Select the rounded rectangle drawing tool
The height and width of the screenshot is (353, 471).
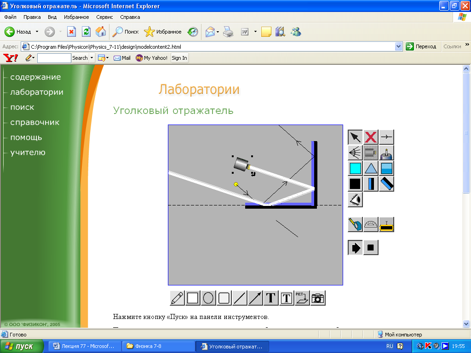[224, 298]
